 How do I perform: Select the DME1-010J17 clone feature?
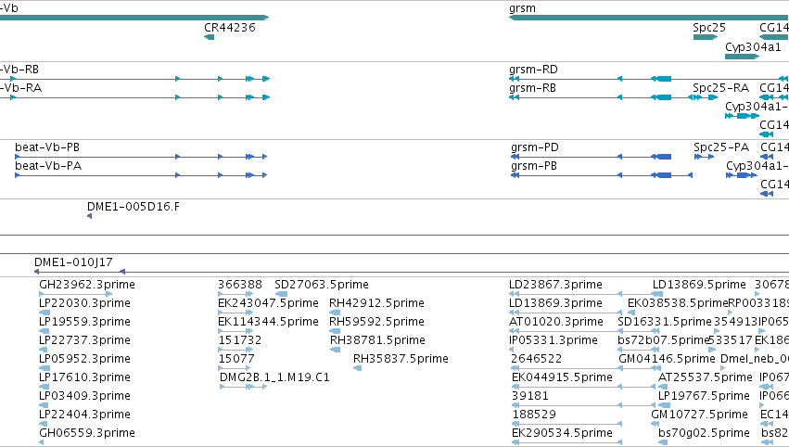point(80,272)
